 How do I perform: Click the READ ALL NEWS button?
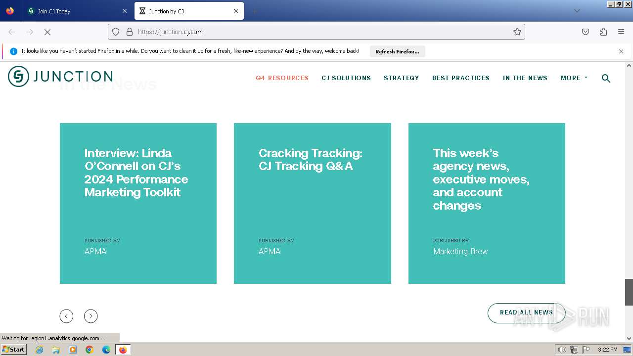coord(526,312)
